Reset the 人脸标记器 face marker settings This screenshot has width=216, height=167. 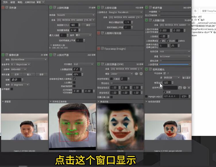(x=102, y=7)
